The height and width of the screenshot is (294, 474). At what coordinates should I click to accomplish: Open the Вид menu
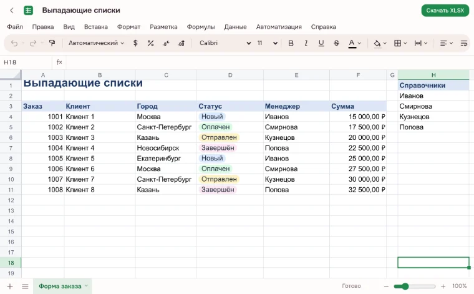point(69,27)
